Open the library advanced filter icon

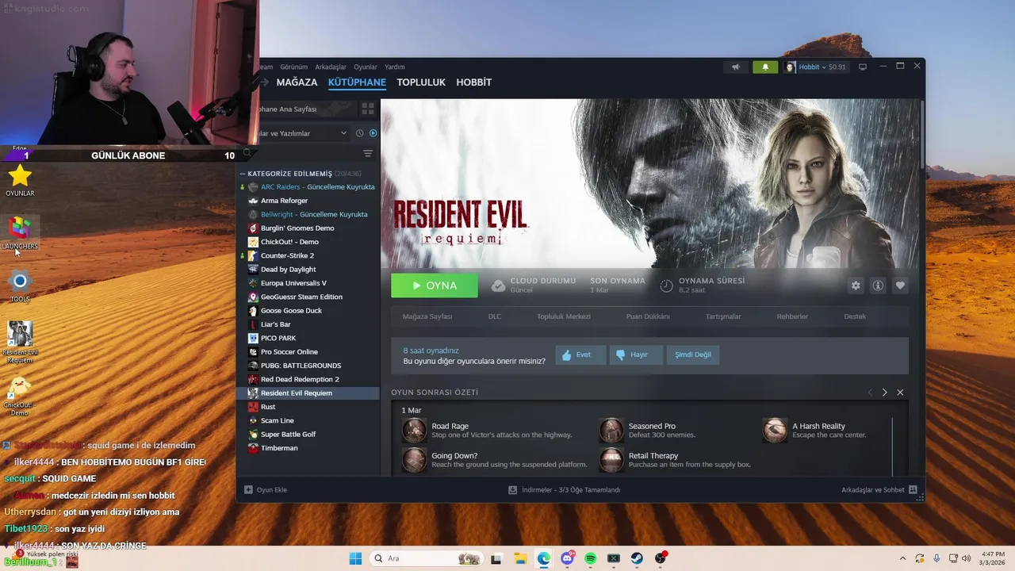[368, 154]
